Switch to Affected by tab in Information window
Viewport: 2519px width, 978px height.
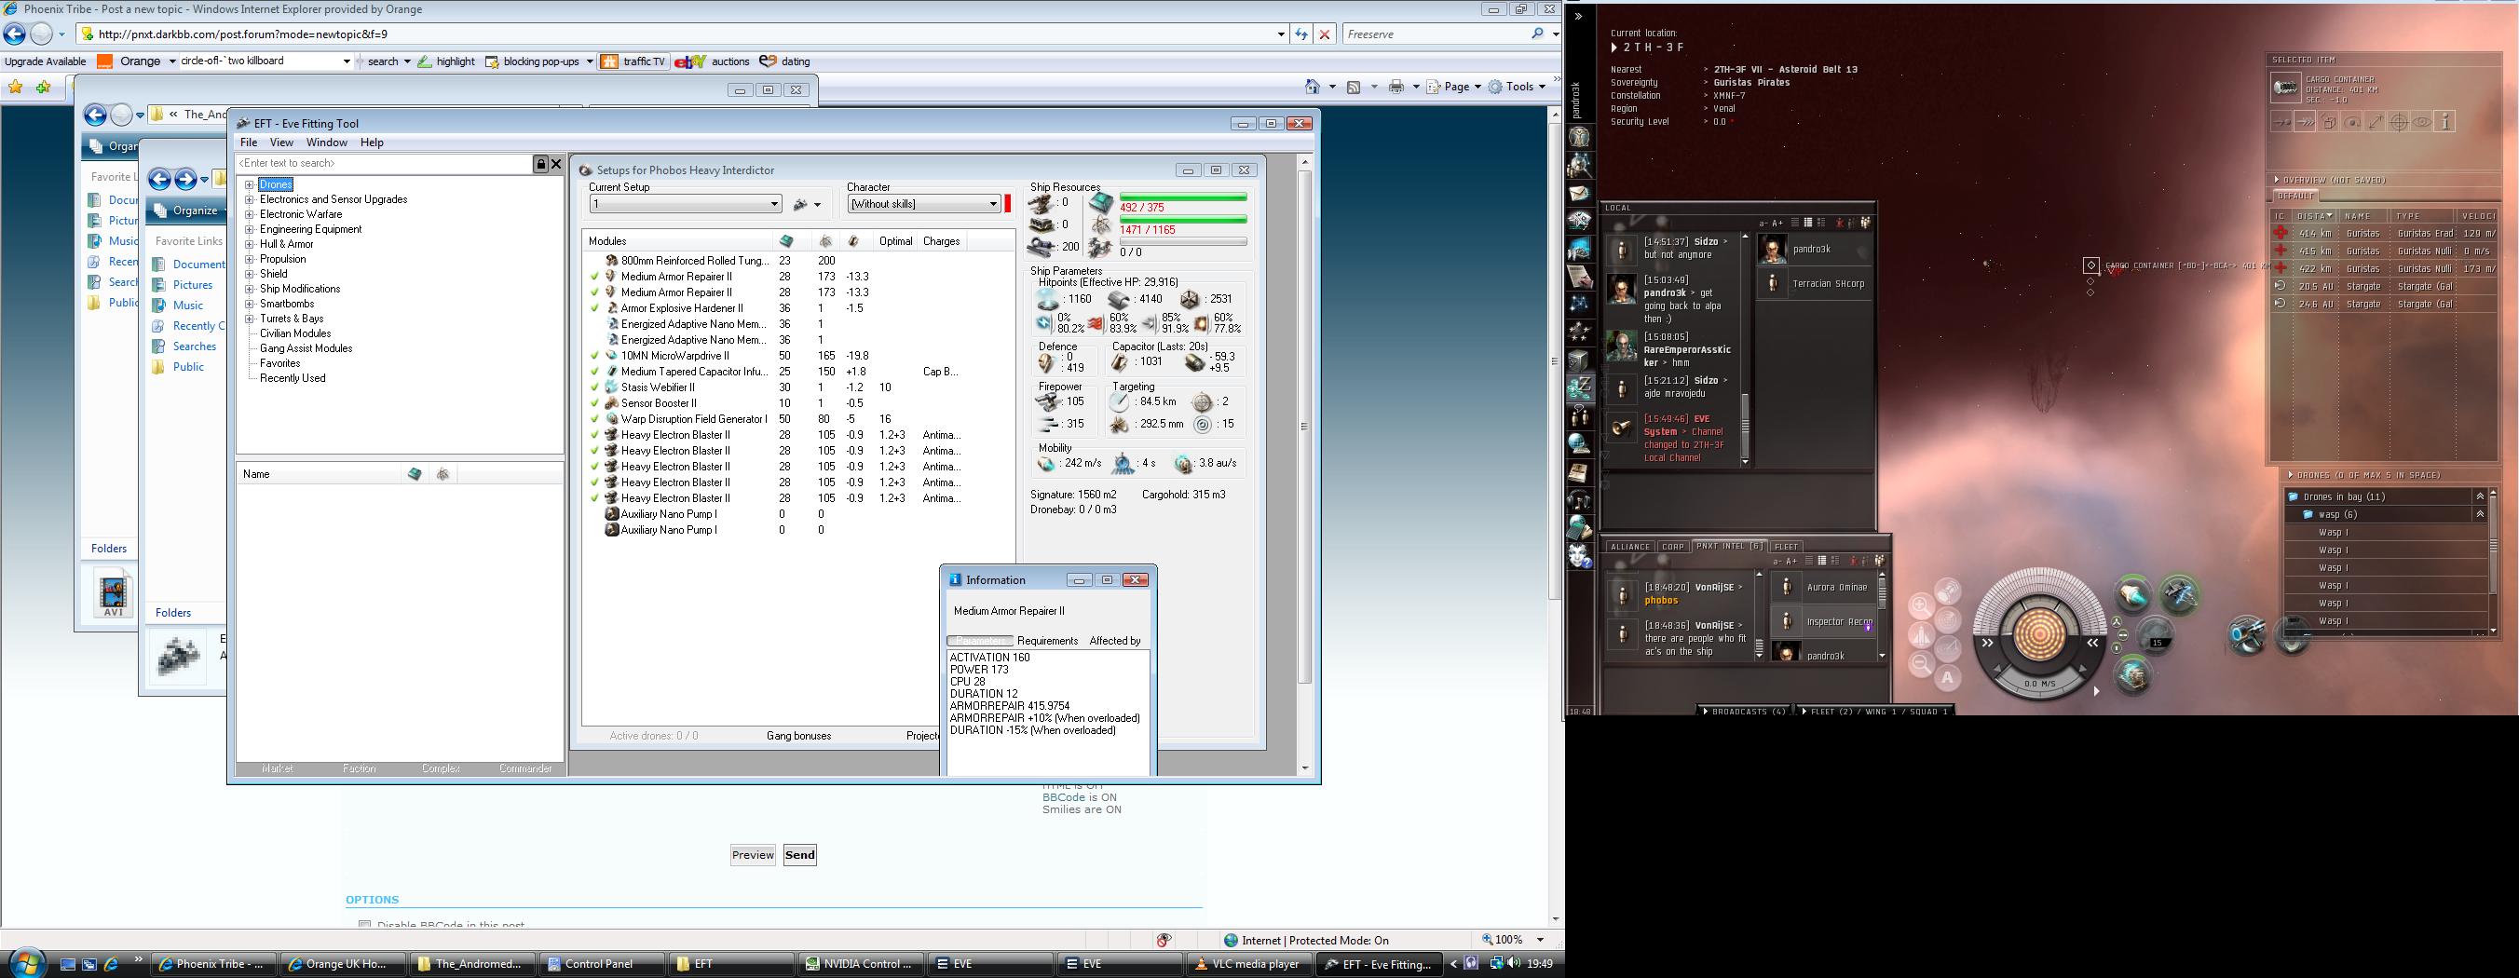tap(1115, 641)
